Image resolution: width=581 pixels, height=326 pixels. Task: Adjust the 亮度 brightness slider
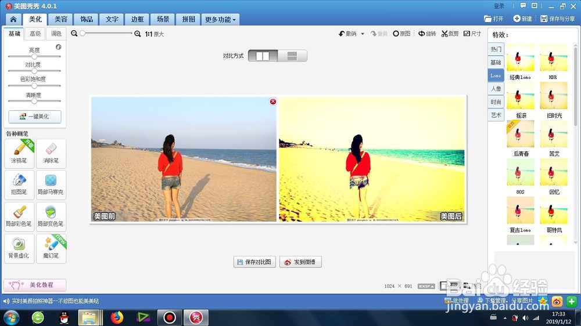(34, 57)
